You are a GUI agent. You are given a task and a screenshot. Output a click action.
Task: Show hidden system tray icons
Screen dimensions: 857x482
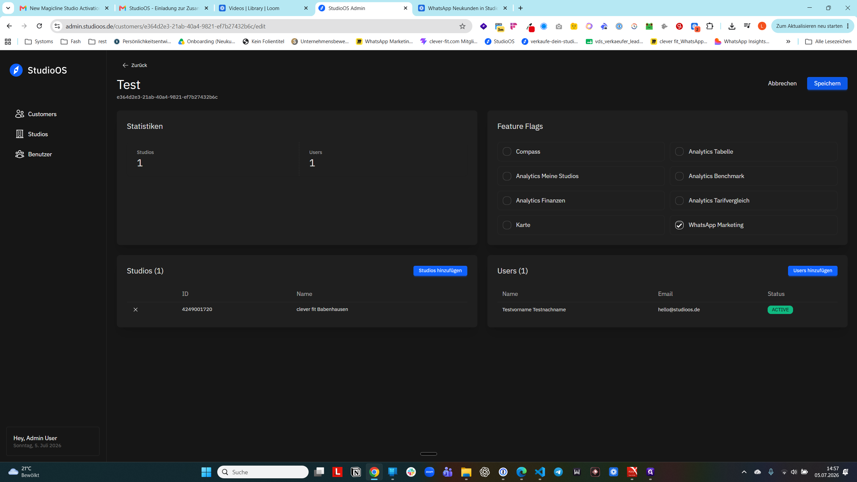(744, 472)
